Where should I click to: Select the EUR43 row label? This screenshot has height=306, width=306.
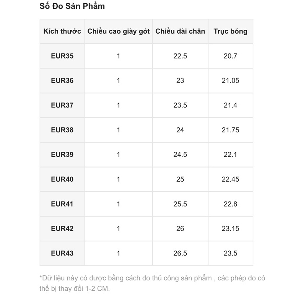(62, 253)
